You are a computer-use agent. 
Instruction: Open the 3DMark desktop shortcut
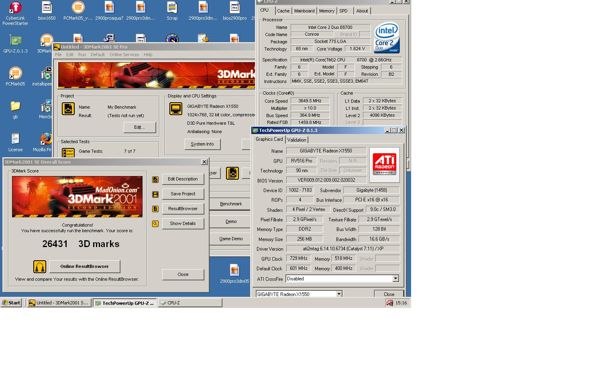click(45, 44)
